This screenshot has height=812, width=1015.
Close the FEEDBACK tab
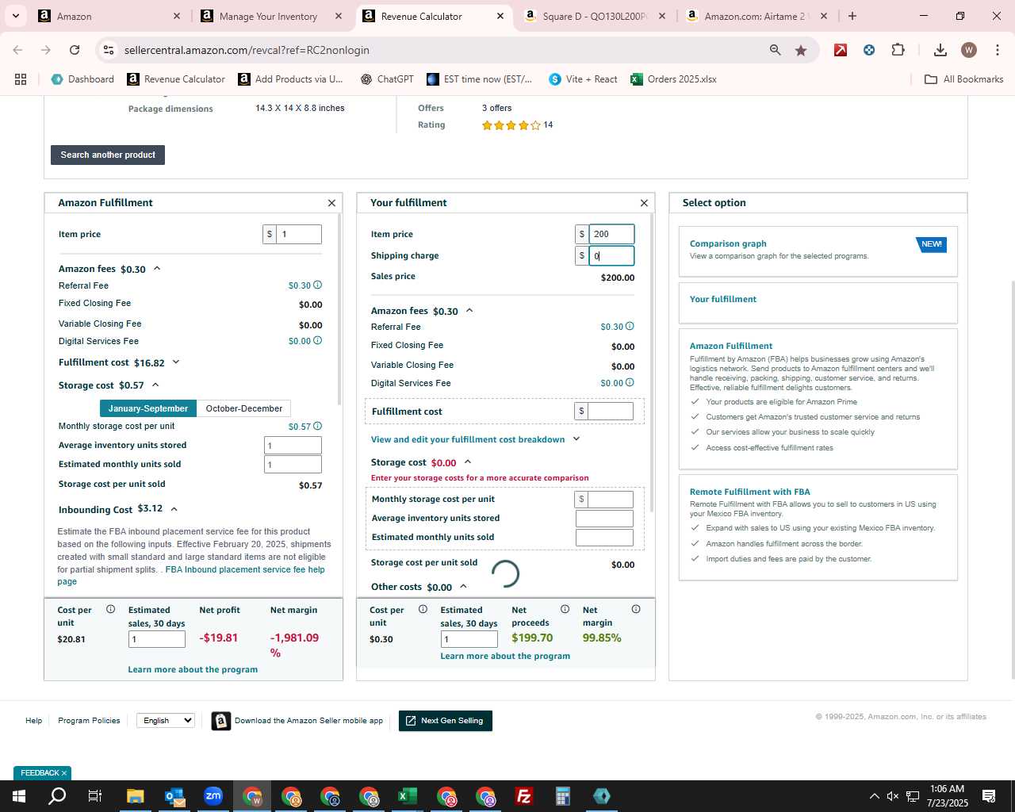[x=64, y=773]
